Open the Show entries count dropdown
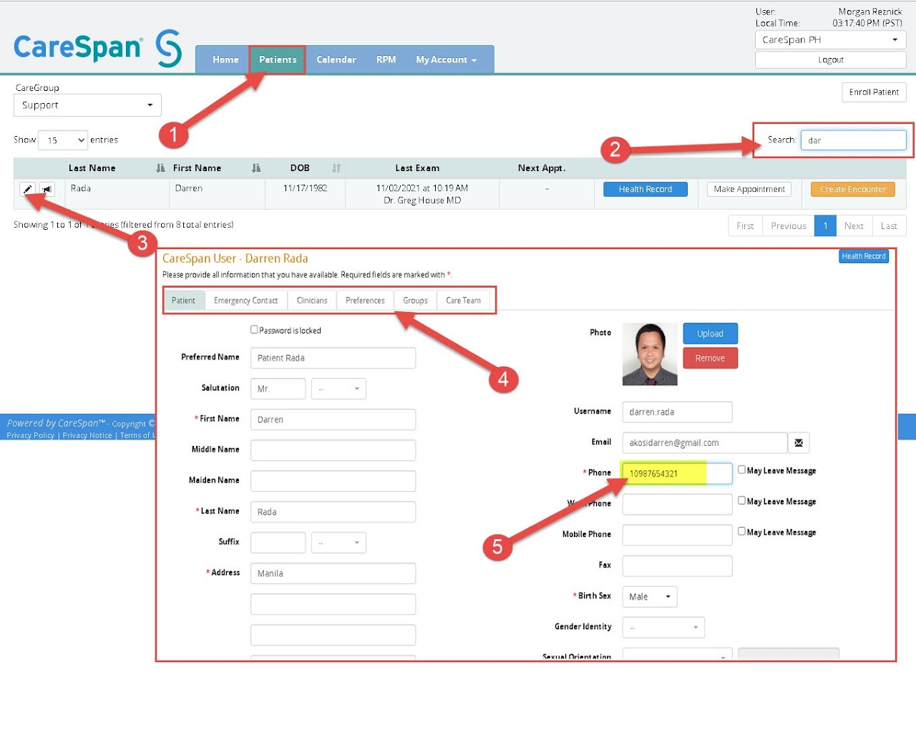The image size is (916, 733). coord(63,140)
